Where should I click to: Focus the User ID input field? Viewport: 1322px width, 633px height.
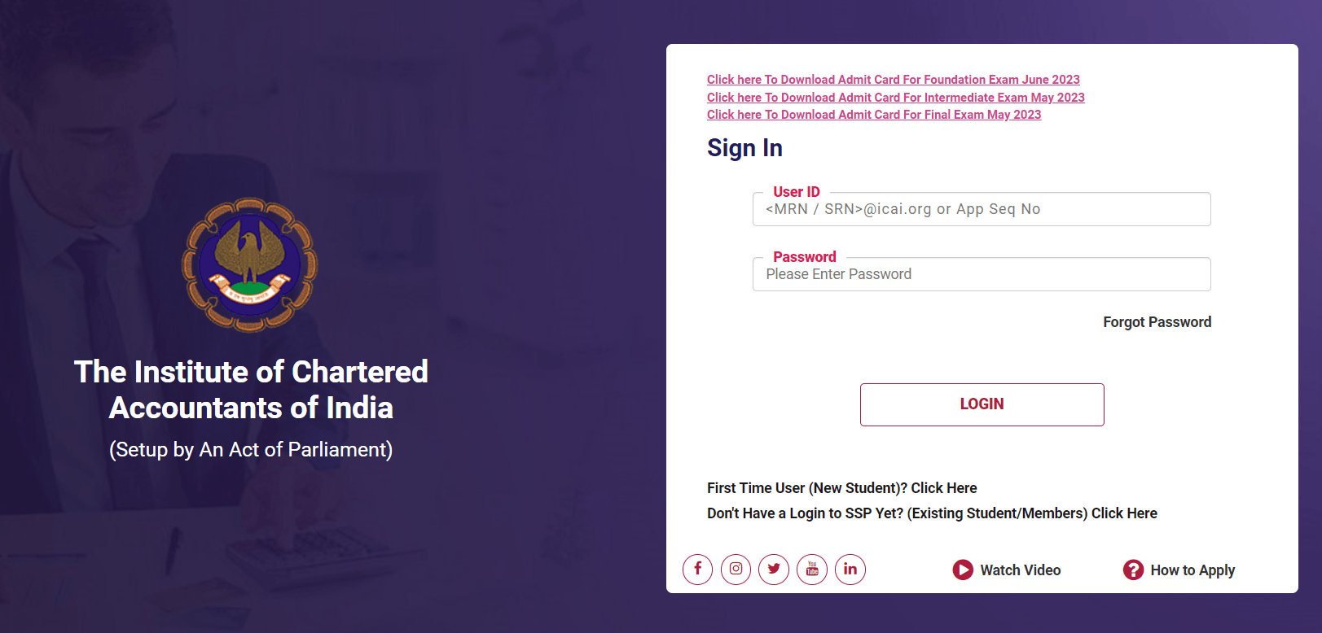click(982, 210)
